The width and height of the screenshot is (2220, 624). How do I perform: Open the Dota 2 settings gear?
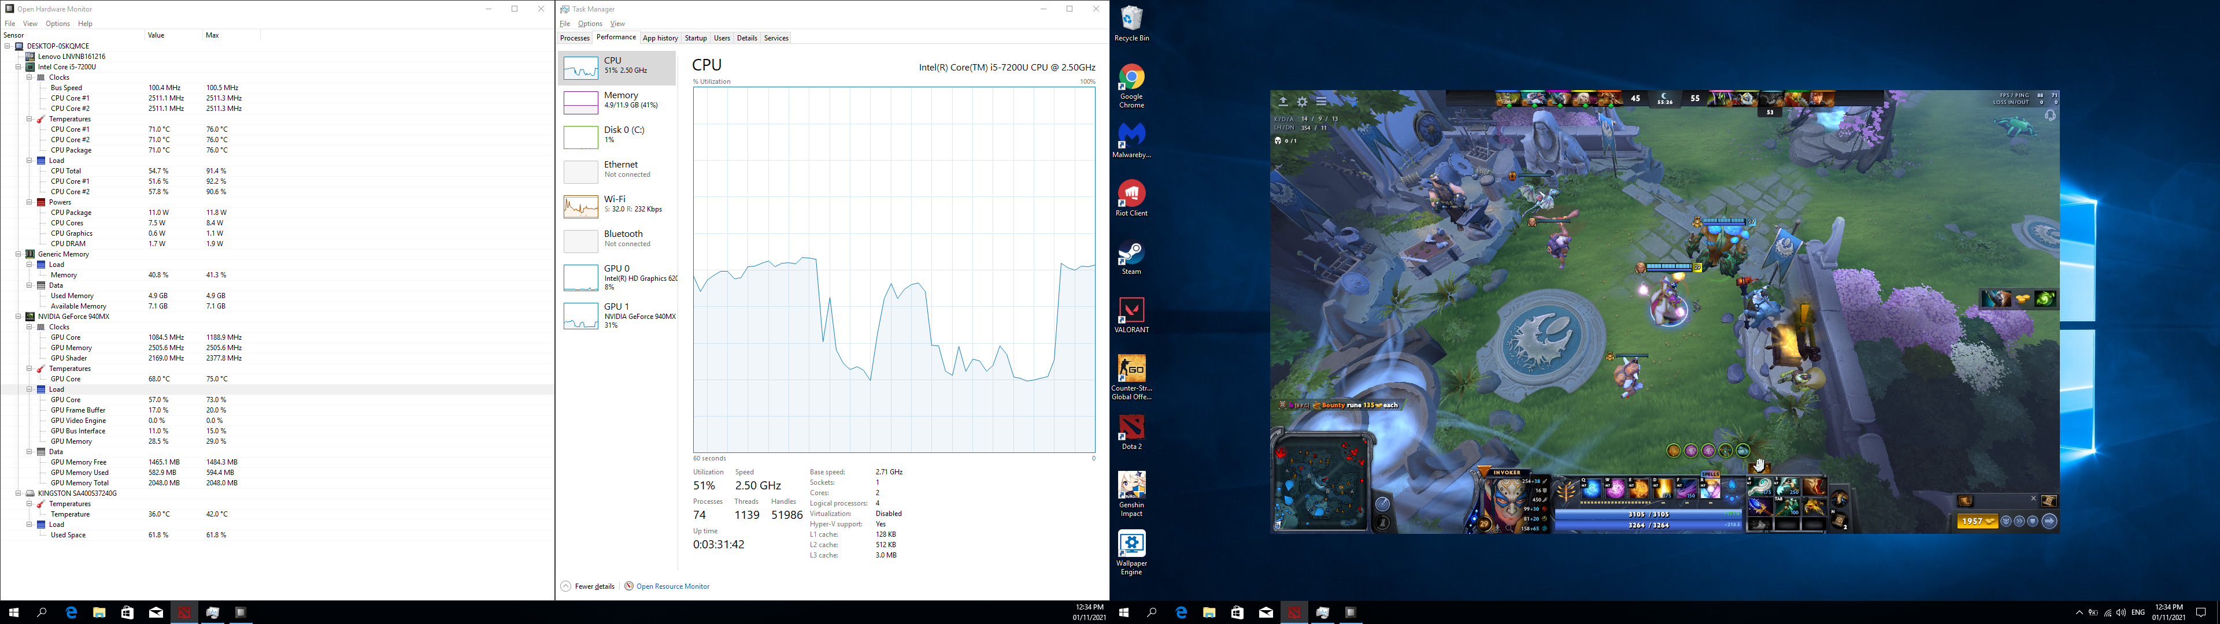click(x=1301, y=102)
